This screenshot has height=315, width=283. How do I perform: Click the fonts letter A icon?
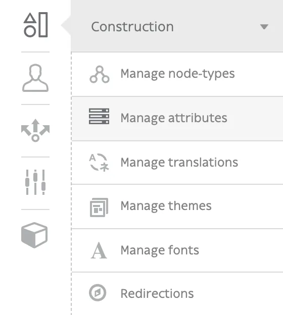pos(99,250)
